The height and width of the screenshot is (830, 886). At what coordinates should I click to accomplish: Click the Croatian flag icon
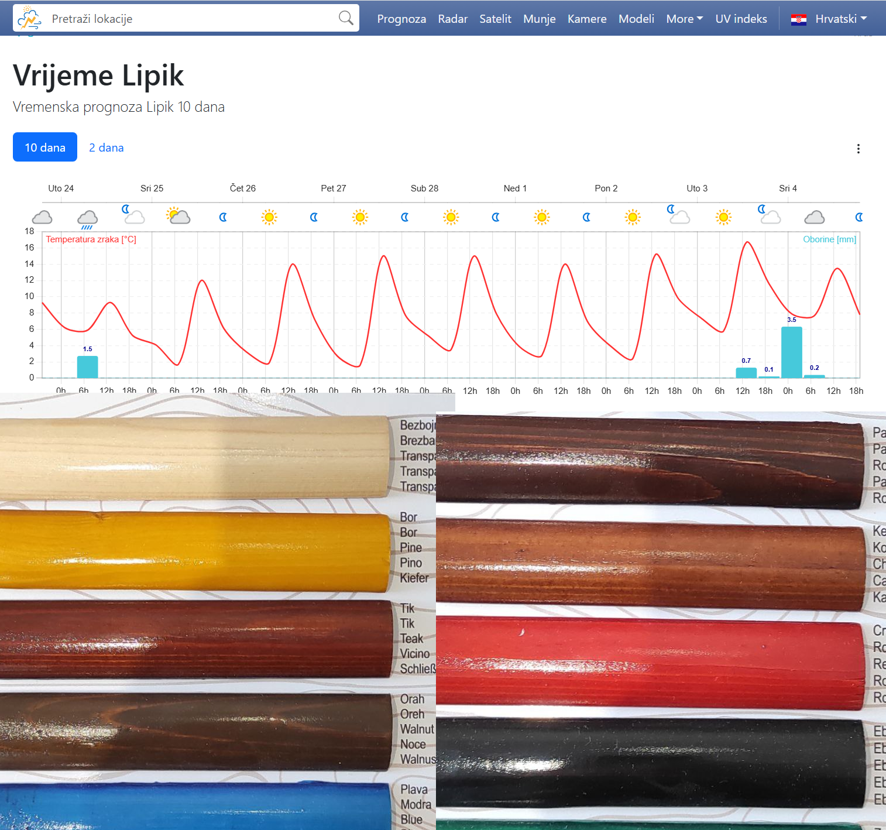(798, 19)
